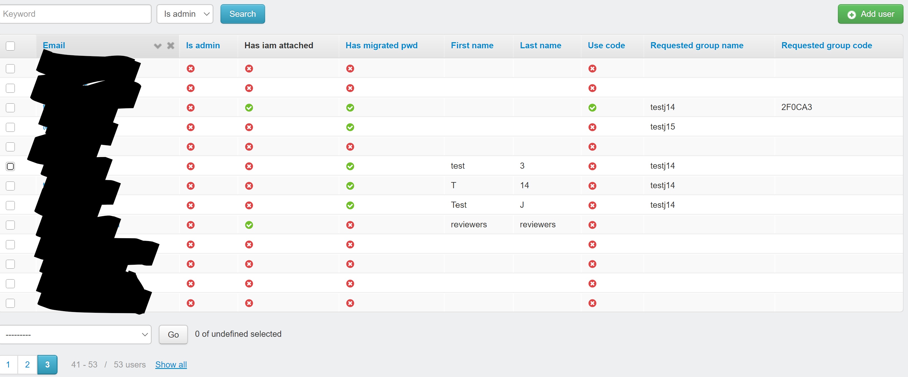
Task: Click green migrated pwd check in T 14 row
Action: [x=350, y=186]
